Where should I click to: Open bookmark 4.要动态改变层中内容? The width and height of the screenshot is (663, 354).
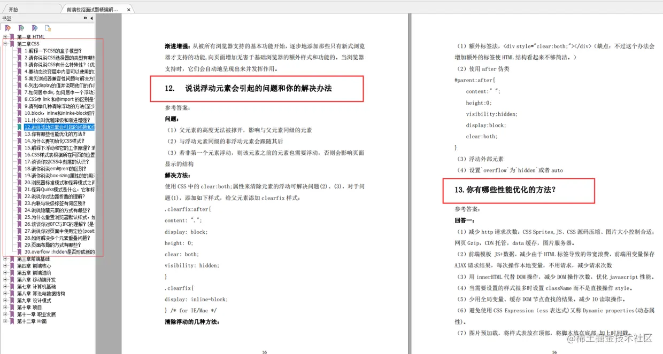tap(60, 72)
